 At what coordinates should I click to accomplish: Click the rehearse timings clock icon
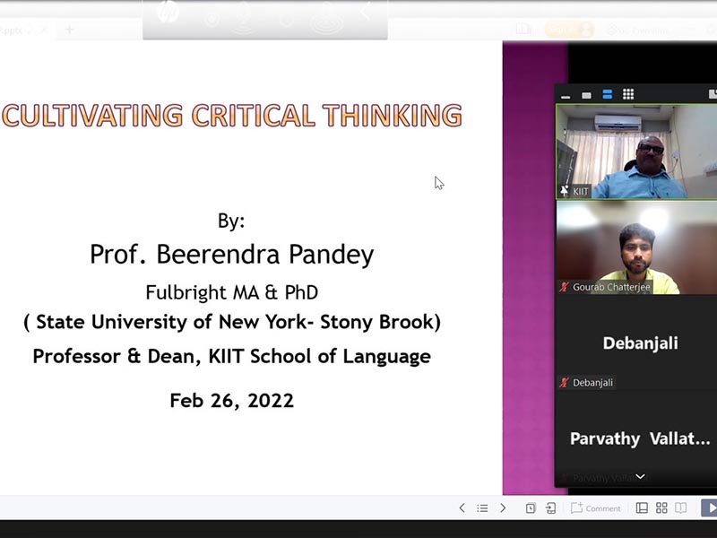[531, 508]
